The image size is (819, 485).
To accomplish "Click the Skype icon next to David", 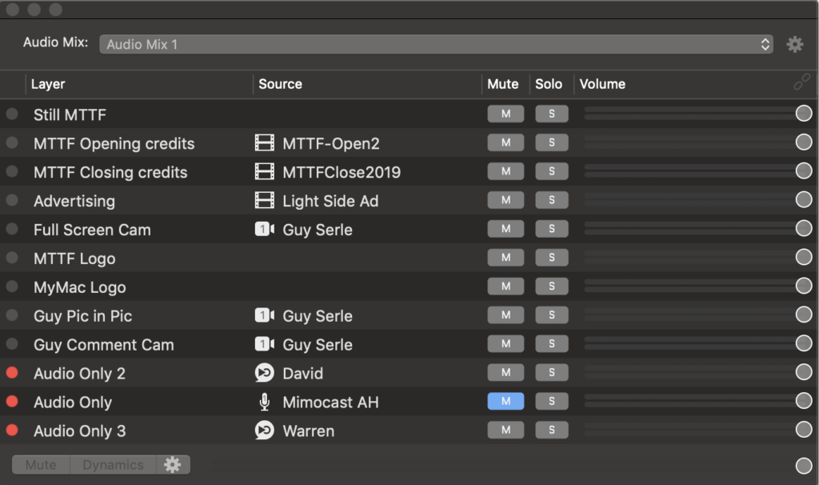I will 264,373.
